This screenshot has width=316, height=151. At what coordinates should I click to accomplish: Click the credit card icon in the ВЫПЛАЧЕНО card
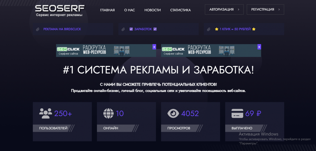[237, 114]
